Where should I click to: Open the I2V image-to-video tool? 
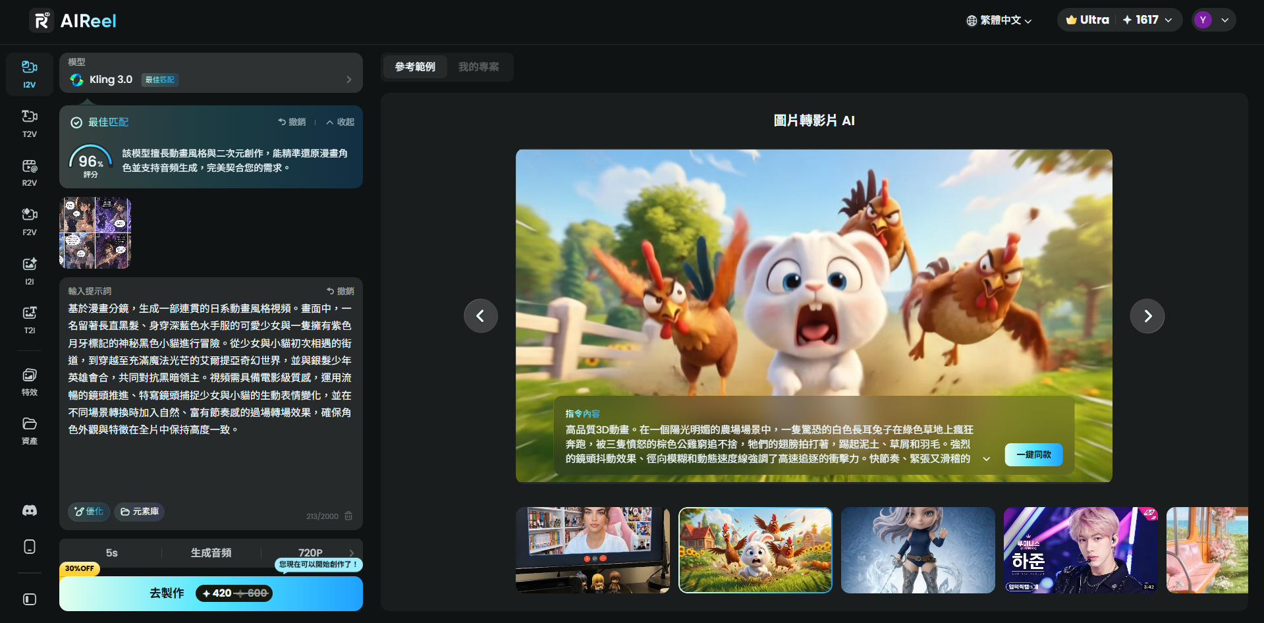point(30,74)
